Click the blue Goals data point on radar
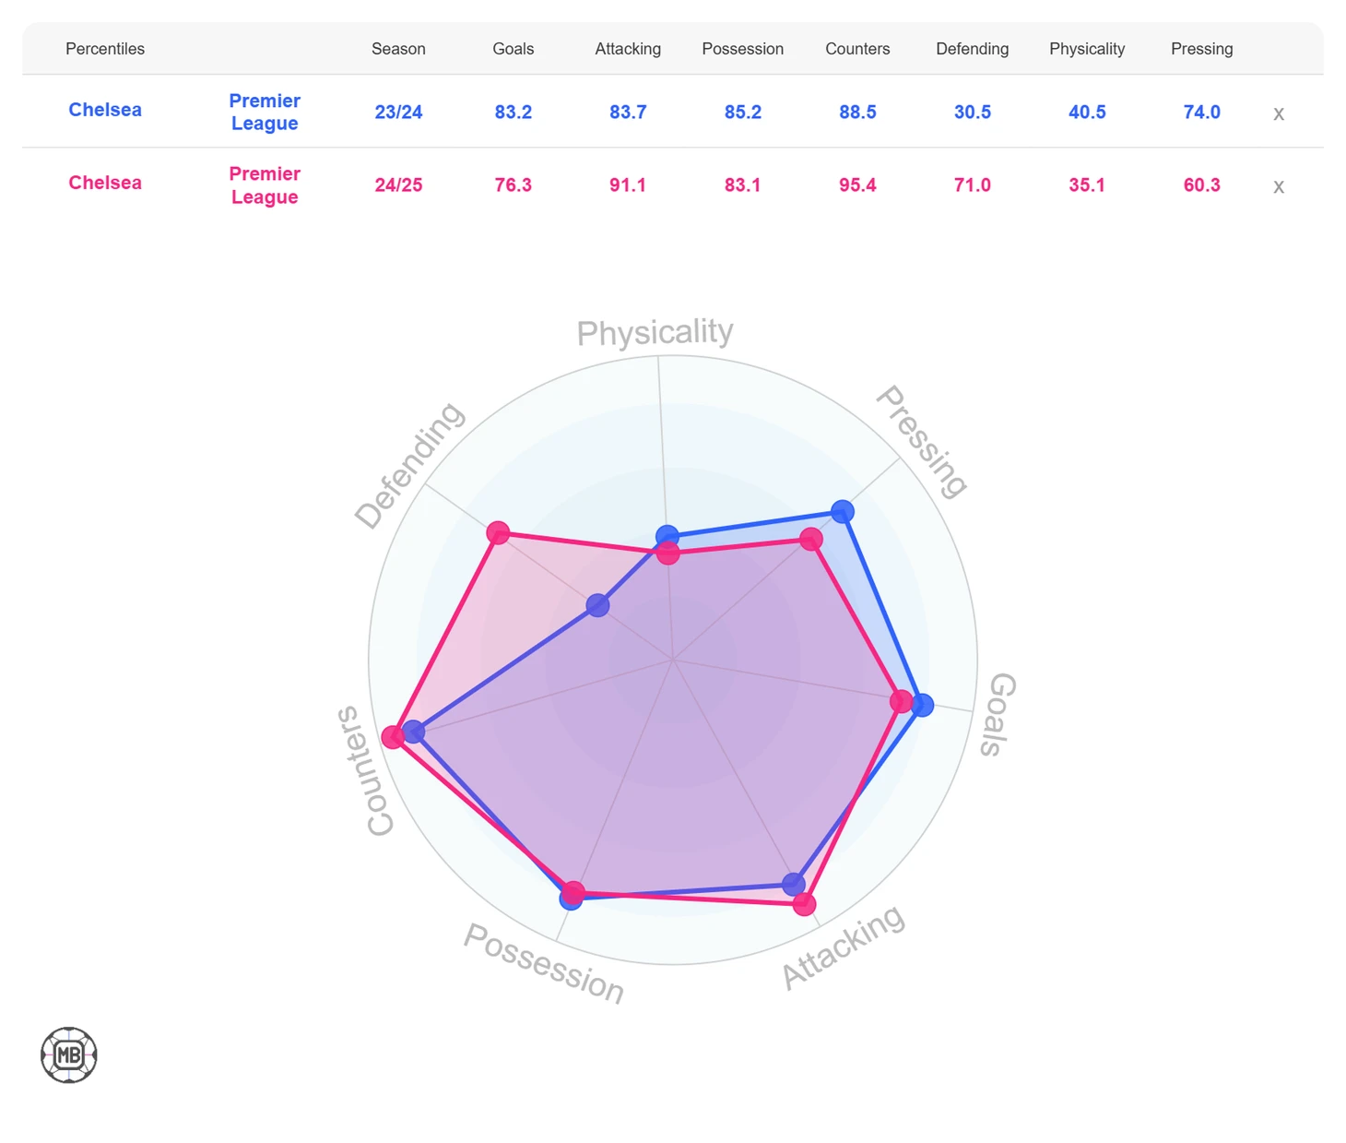1346x1143 pixels. [x=922, y=705]
